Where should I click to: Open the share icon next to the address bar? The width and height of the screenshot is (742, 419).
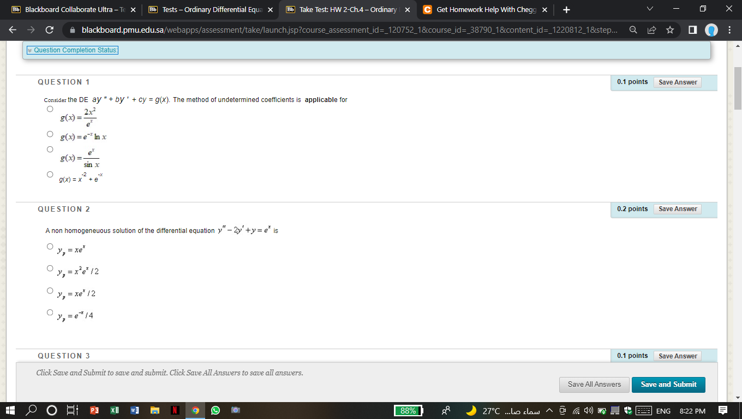pyautogui.click(x=652, y=30)
